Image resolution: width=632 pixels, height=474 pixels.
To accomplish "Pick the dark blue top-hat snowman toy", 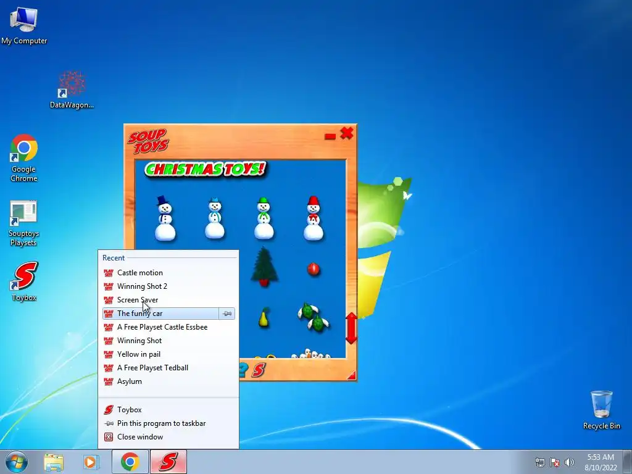I will (165, 218).
